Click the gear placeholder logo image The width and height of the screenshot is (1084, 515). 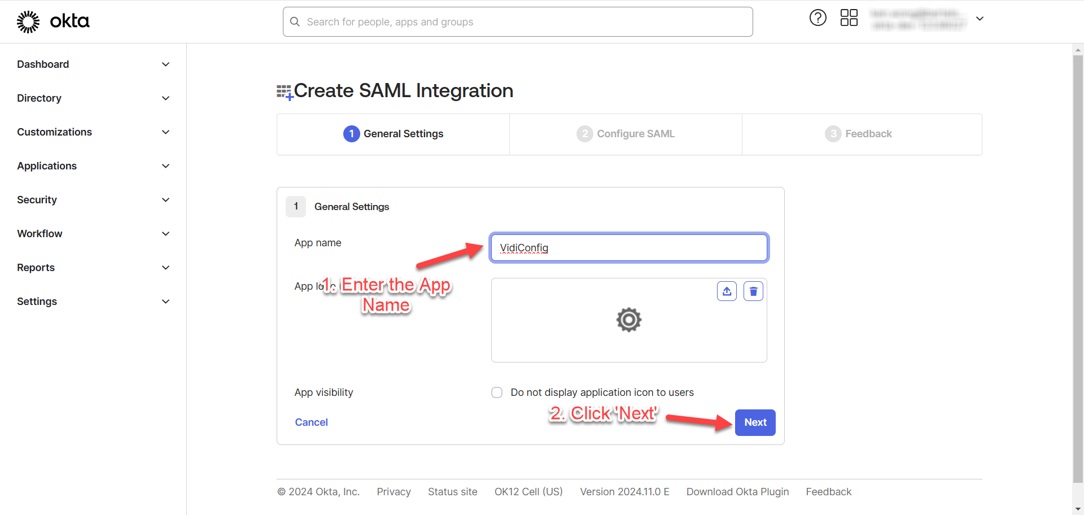[x=628, y=320]
